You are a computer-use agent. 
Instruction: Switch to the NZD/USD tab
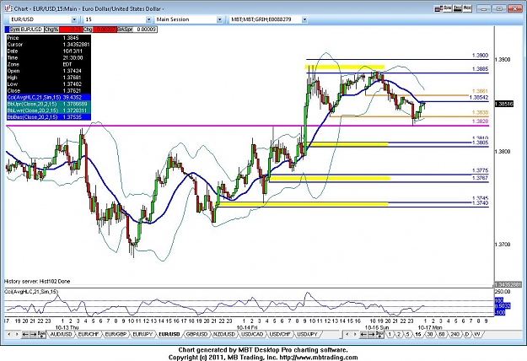tap(224, 335)
